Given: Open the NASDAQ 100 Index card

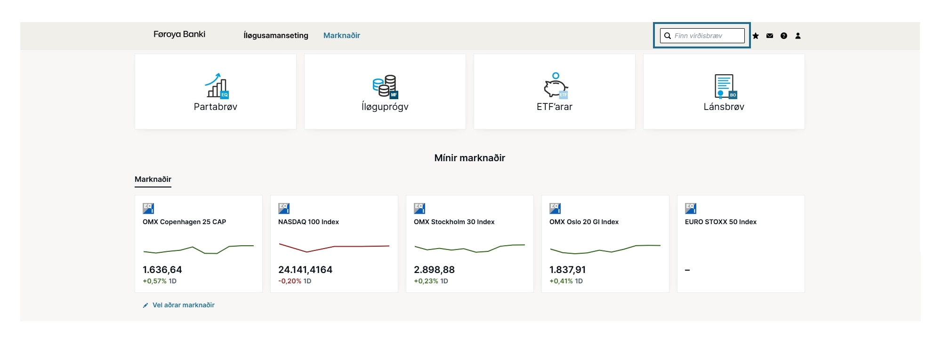Looking at the screenshot, I should (x=334, y=244).
